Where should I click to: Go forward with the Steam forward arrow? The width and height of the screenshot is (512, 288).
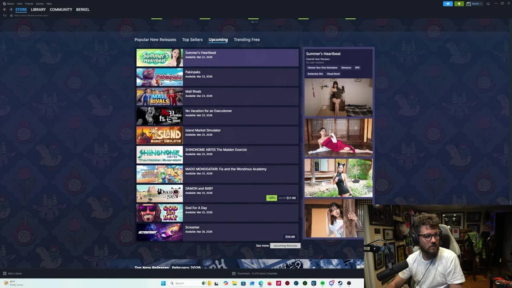(11, 10)
